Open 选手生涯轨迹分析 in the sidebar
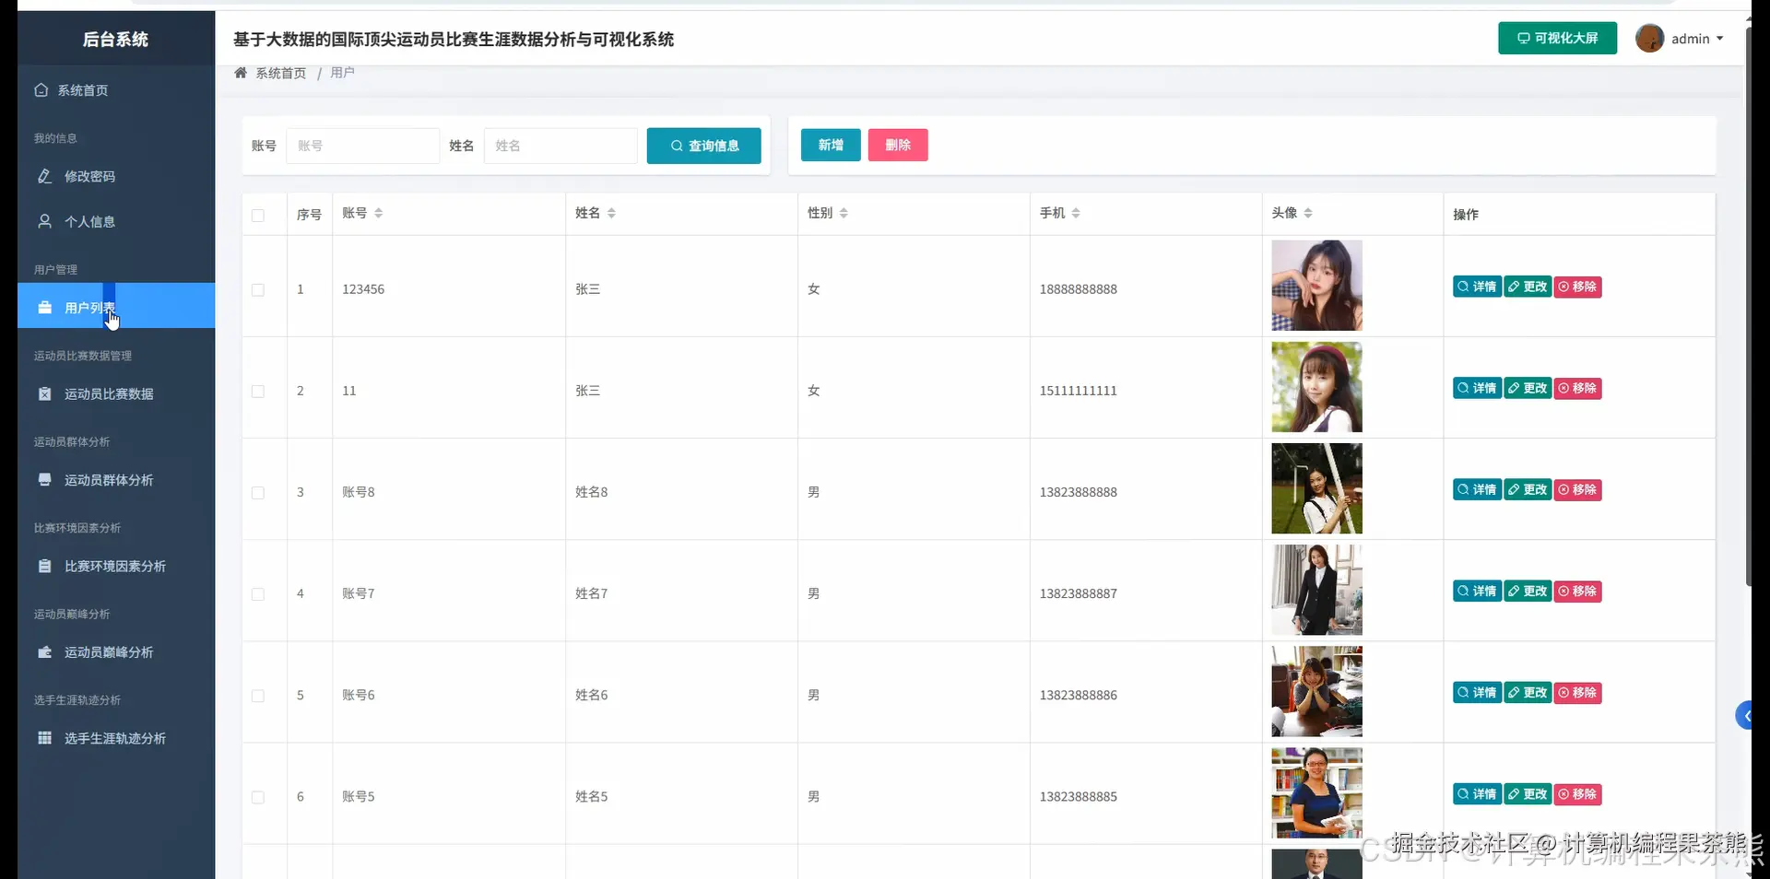1770x879 pixels. click(x=116, y=738)
